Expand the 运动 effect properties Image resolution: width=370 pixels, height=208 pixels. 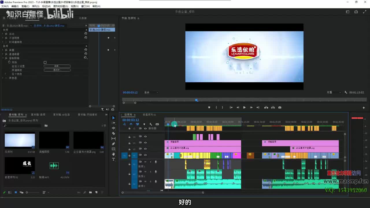click(x=3, y=34)
